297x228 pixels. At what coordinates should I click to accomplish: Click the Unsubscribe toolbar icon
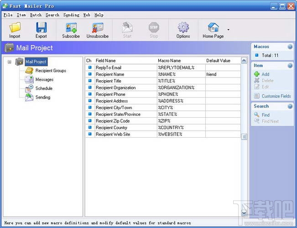tap(98, 27)
